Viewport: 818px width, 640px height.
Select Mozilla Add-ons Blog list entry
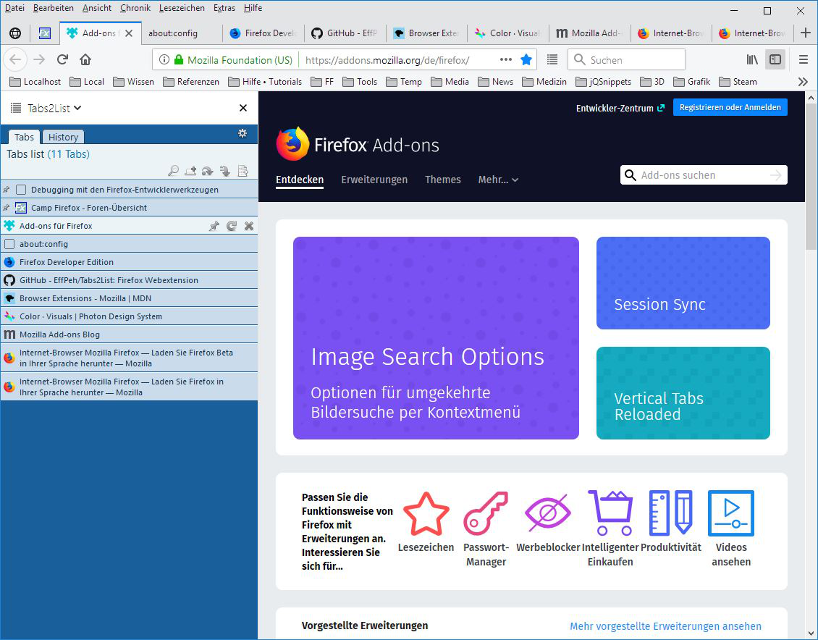tap(130, 334)
